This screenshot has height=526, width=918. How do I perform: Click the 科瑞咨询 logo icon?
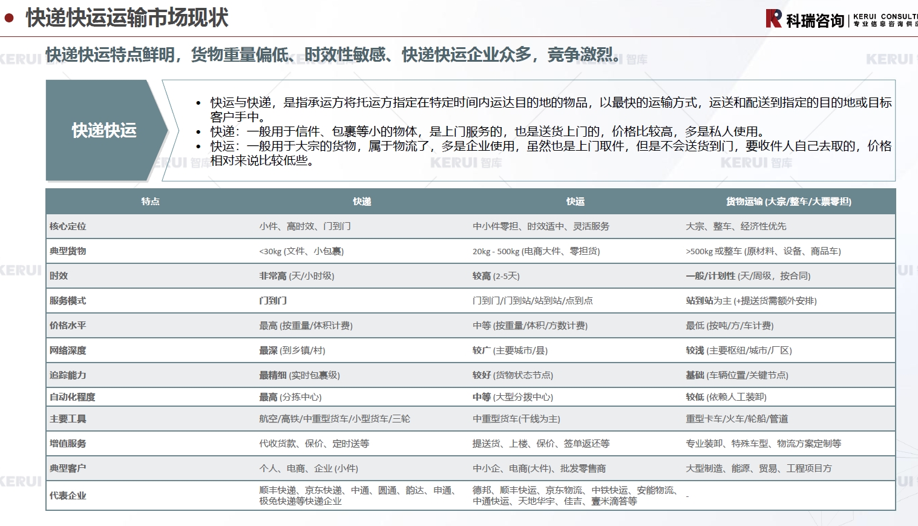pos(773,18)
